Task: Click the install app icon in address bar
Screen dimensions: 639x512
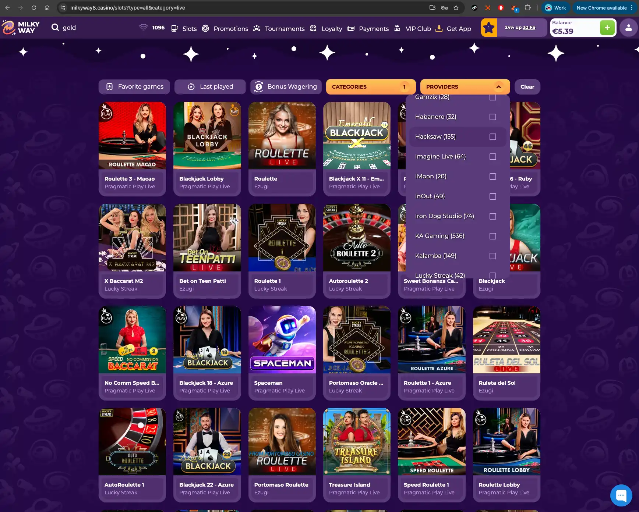Action: 433,8
